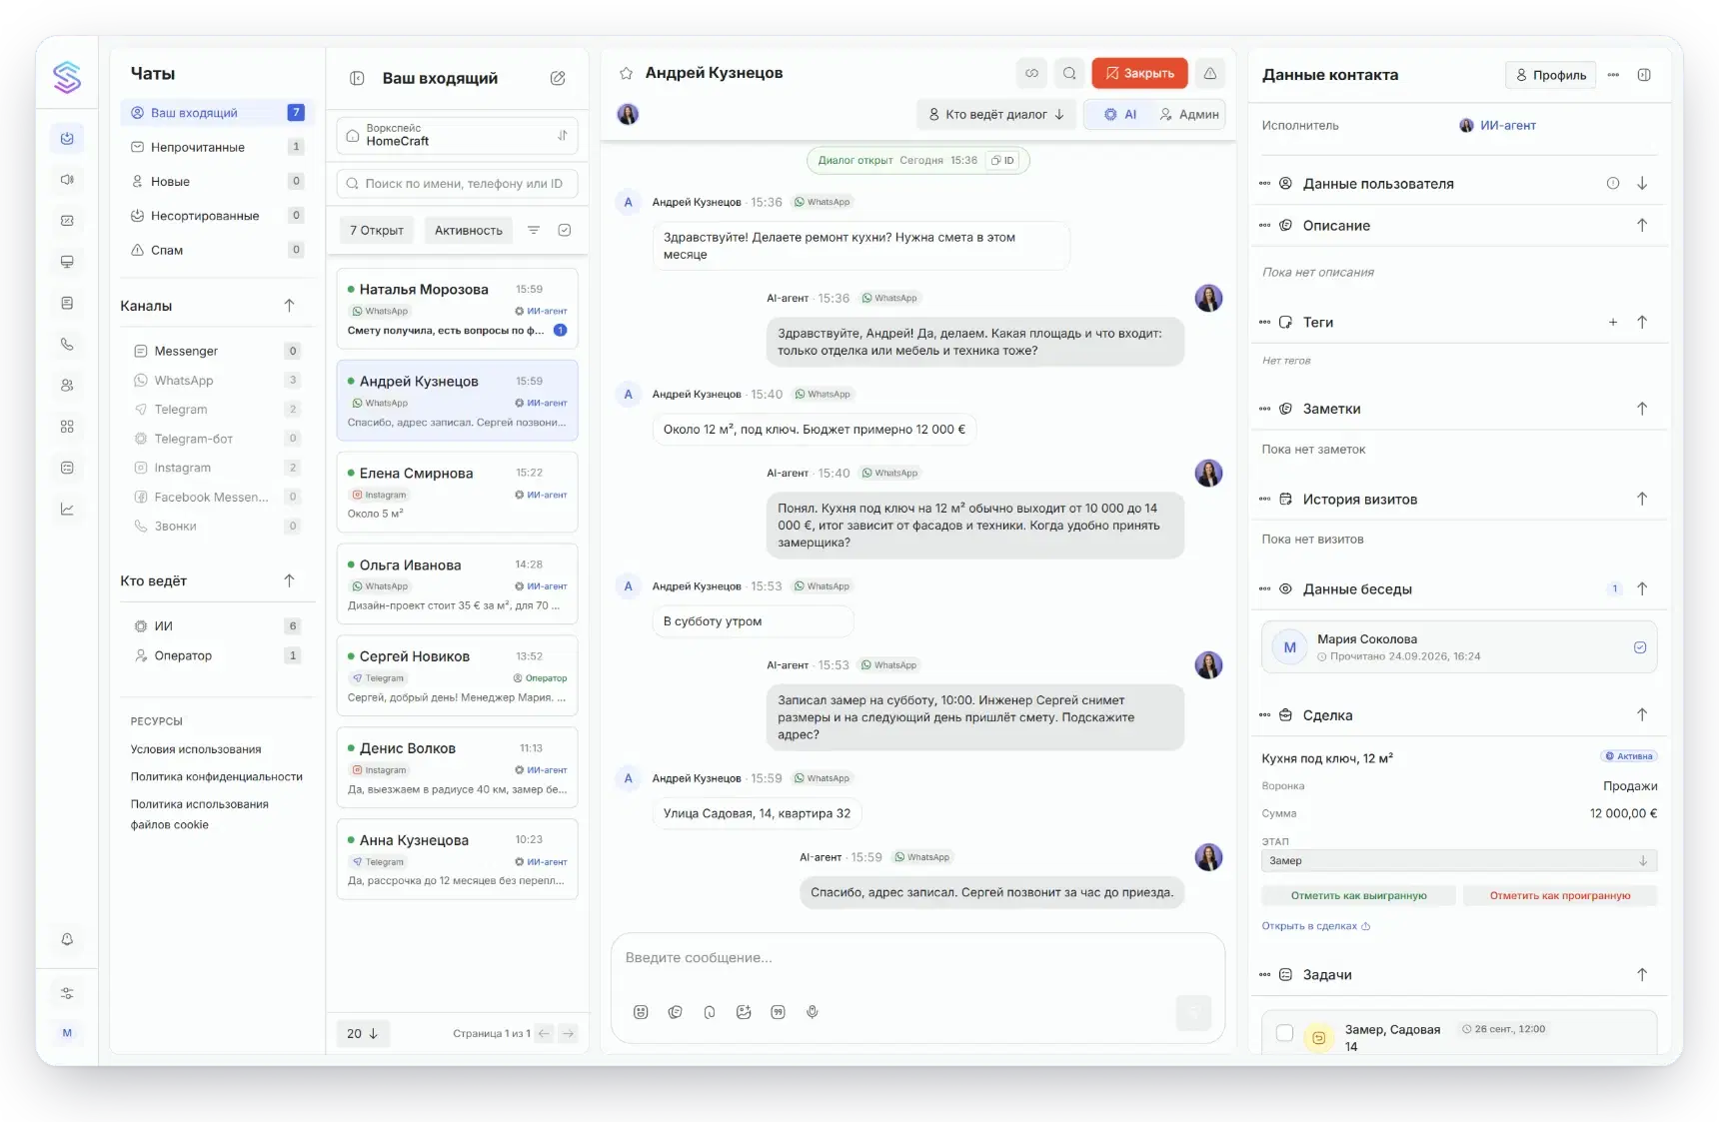Open the Политика конфиденциальности link
The width and height of the screenshot is (1719, 1122).
click(x=217, y=777)
